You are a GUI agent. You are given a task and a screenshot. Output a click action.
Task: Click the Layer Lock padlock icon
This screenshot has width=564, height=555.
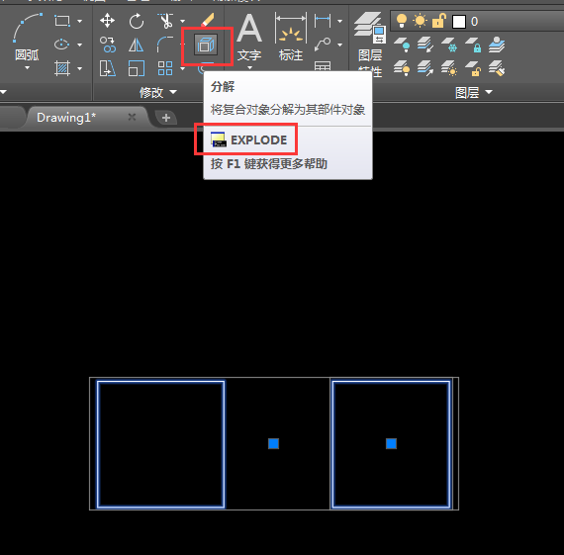pyautogui.click(x=473, y=45)
